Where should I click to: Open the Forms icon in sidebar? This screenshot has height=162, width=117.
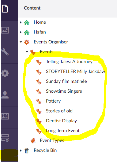pyautogui.click(x=5, y=138)
